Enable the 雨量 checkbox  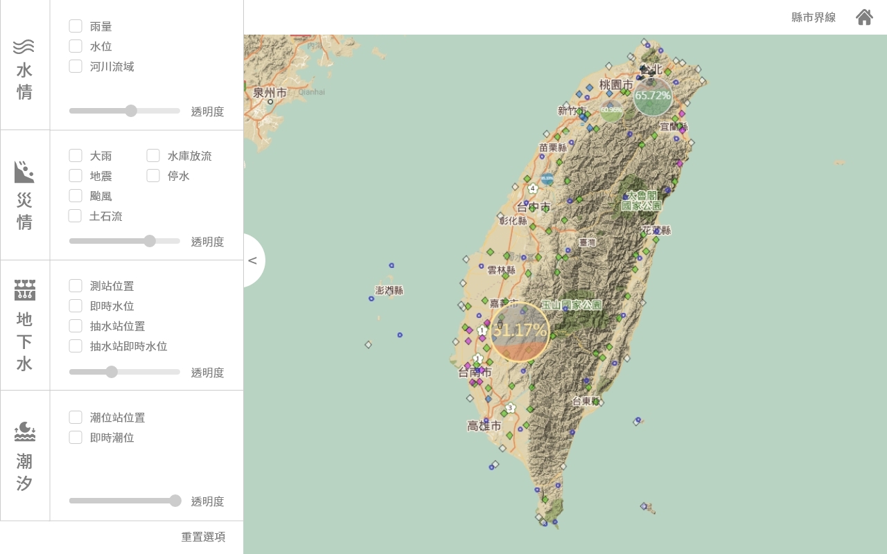(76, 26)
